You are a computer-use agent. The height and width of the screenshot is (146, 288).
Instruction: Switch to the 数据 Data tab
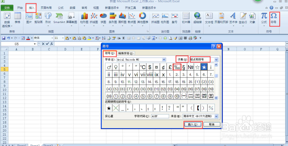point(73,8)
